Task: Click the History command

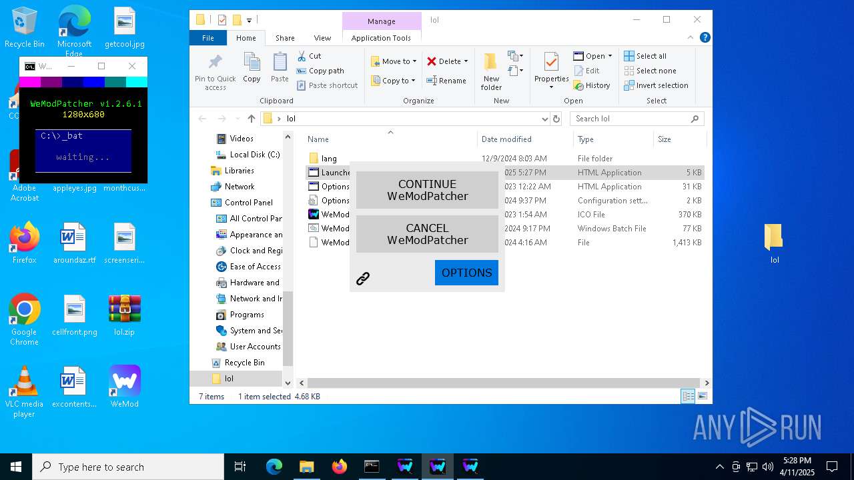Action: 592,85
